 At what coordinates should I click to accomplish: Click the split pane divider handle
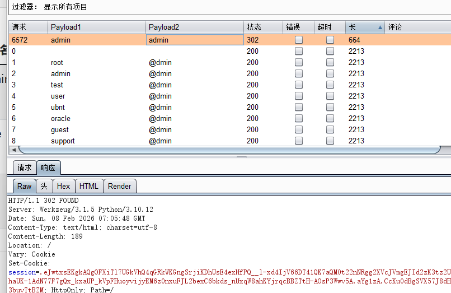[x=241, y=157]
